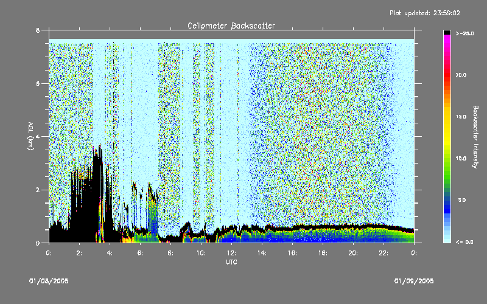The width and height of the screenshot is (487, 304).
Task: Click the colorbar value 10.0
Action: 461,159
